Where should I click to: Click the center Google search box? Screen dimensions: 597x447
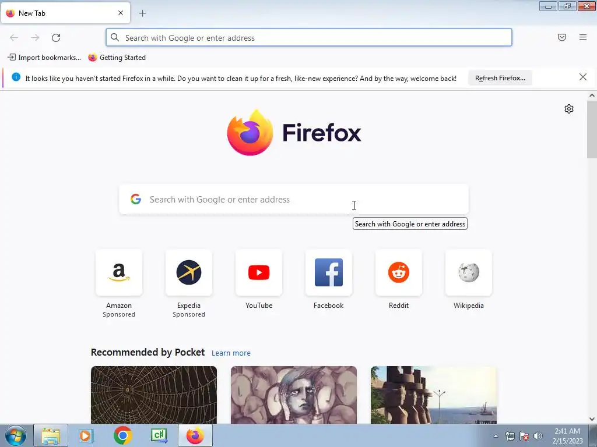tap(294, 200)
